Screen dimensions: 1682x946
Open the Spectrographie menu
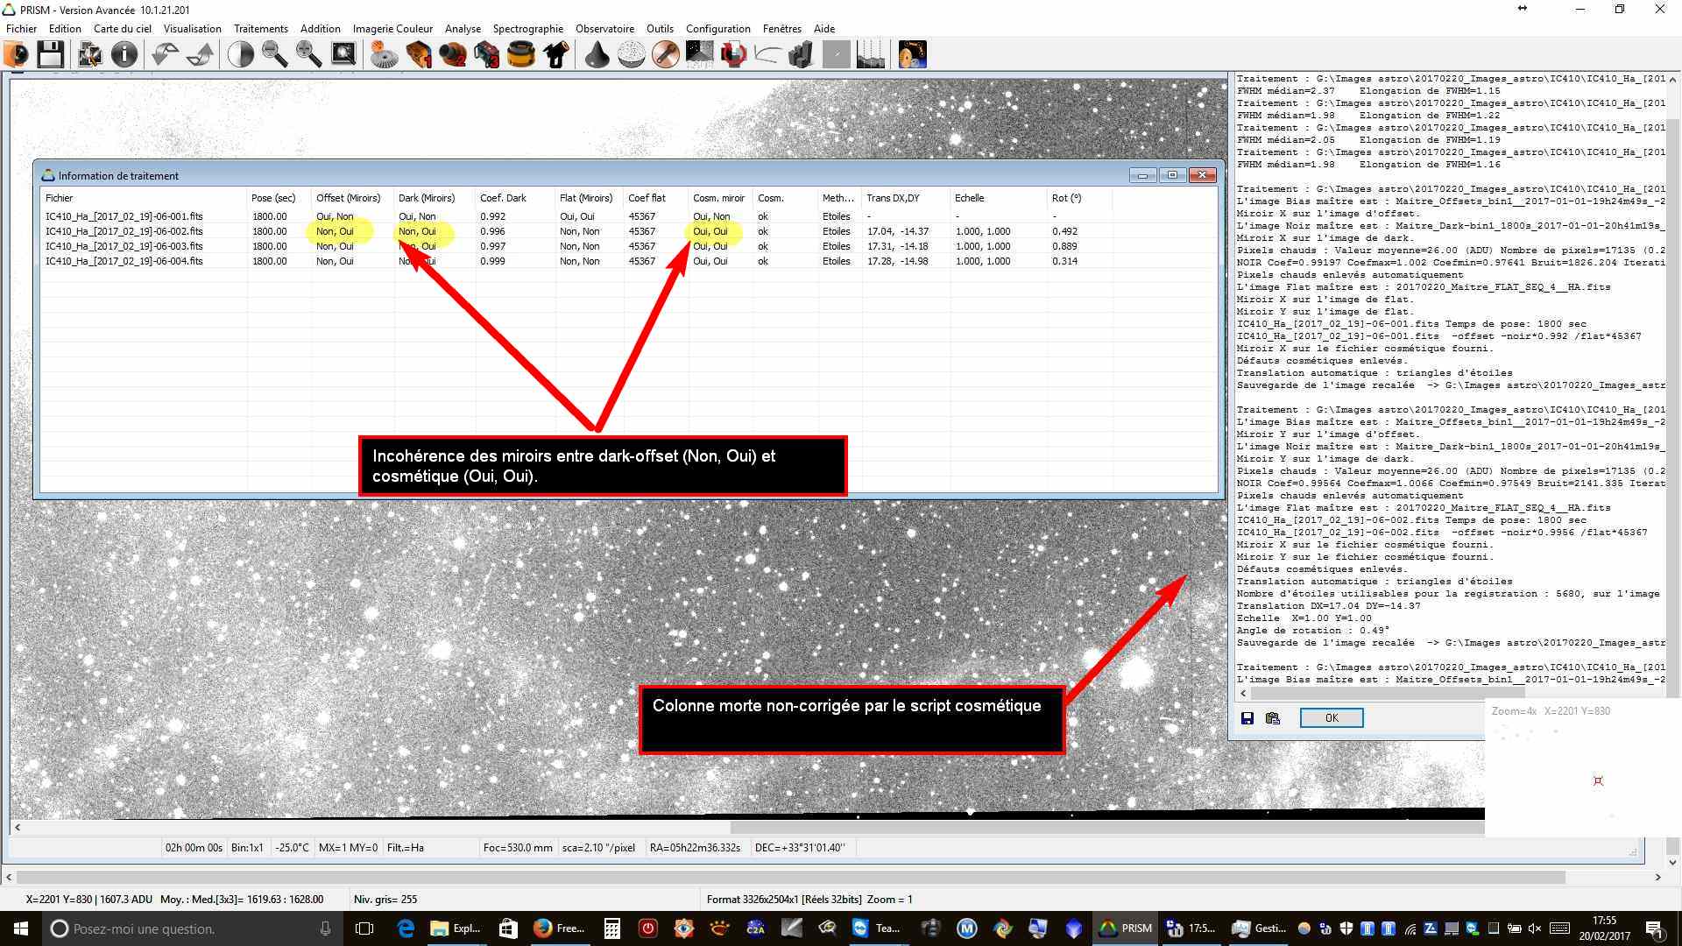(x=527, y=28)
